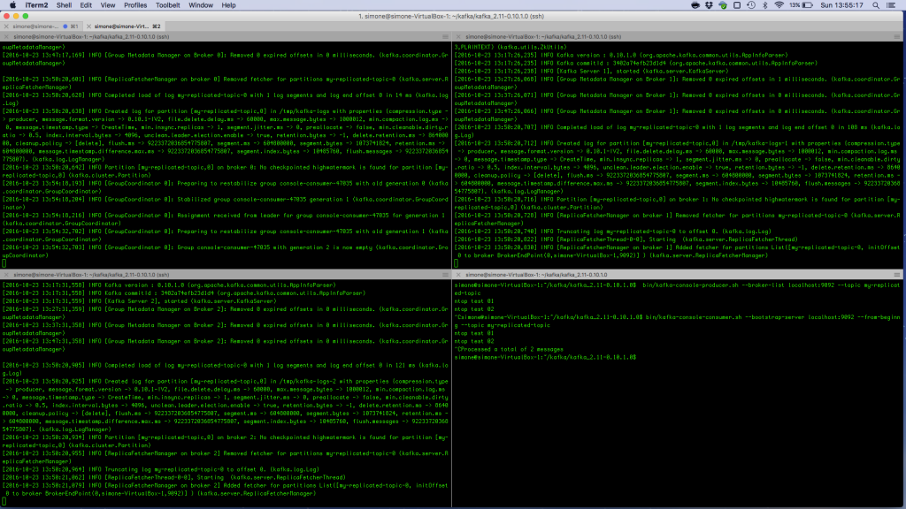Image resolution: width=906 pixels, height=509 pixels.
Task: Open the Wi-Fi menu
Action: [779, 5]
